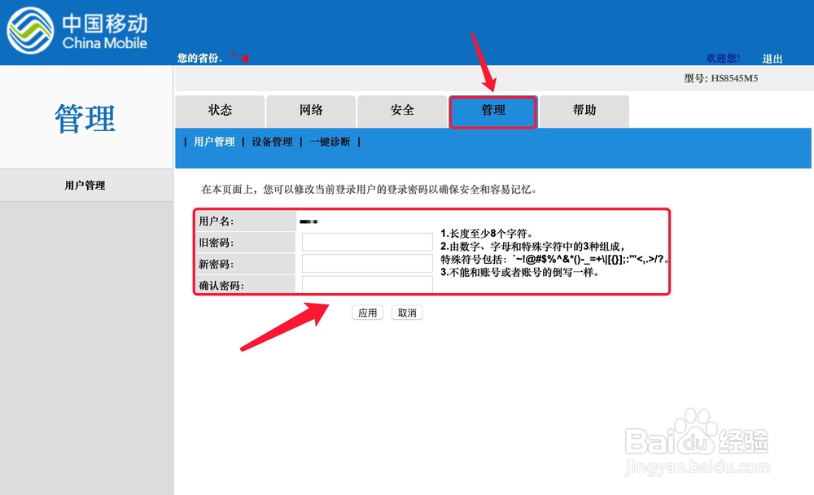Open the 设备管理 submenu item

click(x=271, y=141)
